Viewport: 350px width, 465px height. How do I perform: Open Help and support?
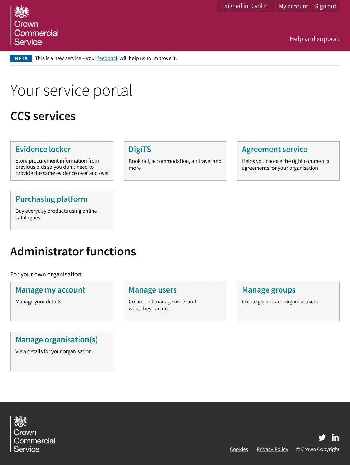(x=314, y=39)
